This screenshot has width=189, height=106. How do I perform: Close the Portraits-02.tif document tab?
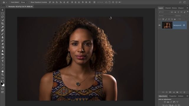coord(7,6)
